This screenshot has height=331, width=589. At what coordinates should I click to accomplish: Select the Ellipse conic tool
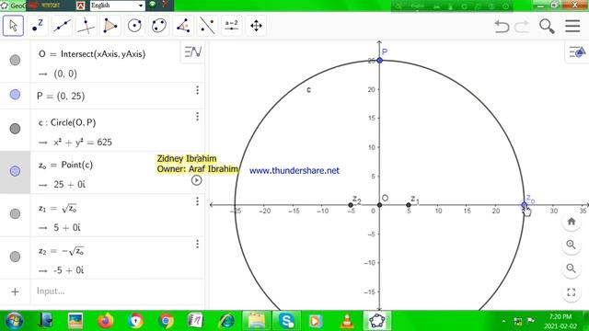click(159, 26)
